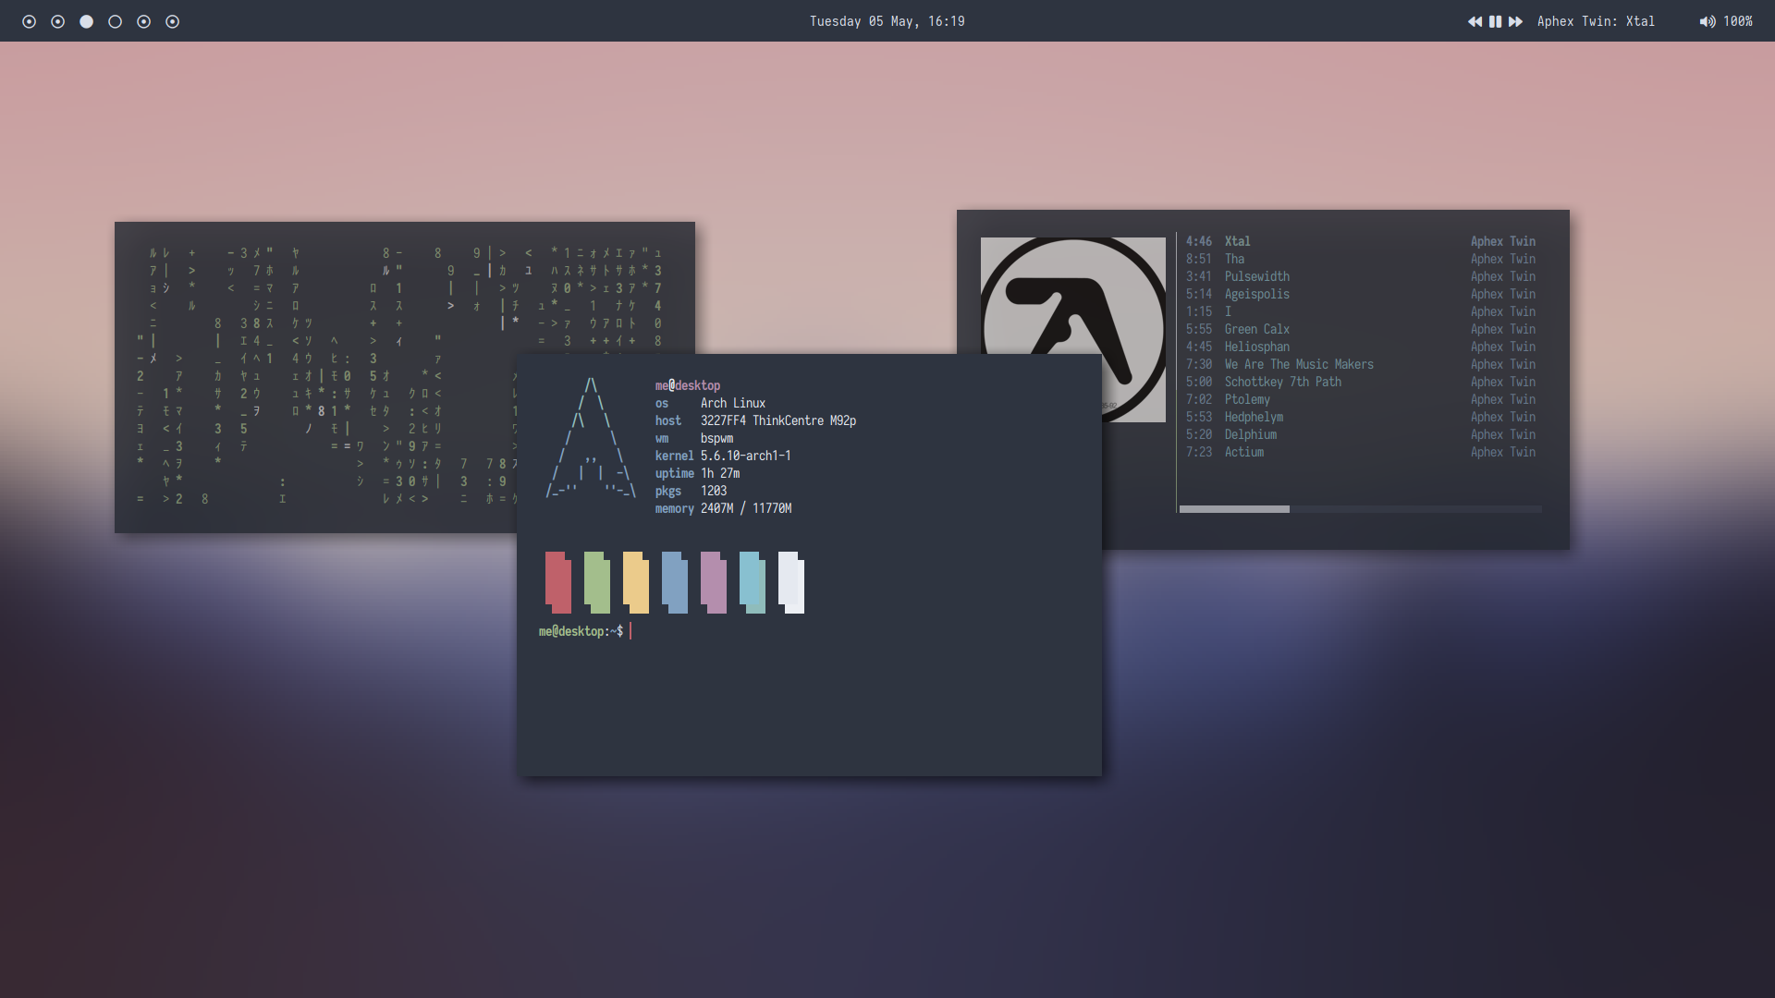Switch to the first workspace indicator
This screenshot has width=1775, height=998.
[x=29, y=21]
